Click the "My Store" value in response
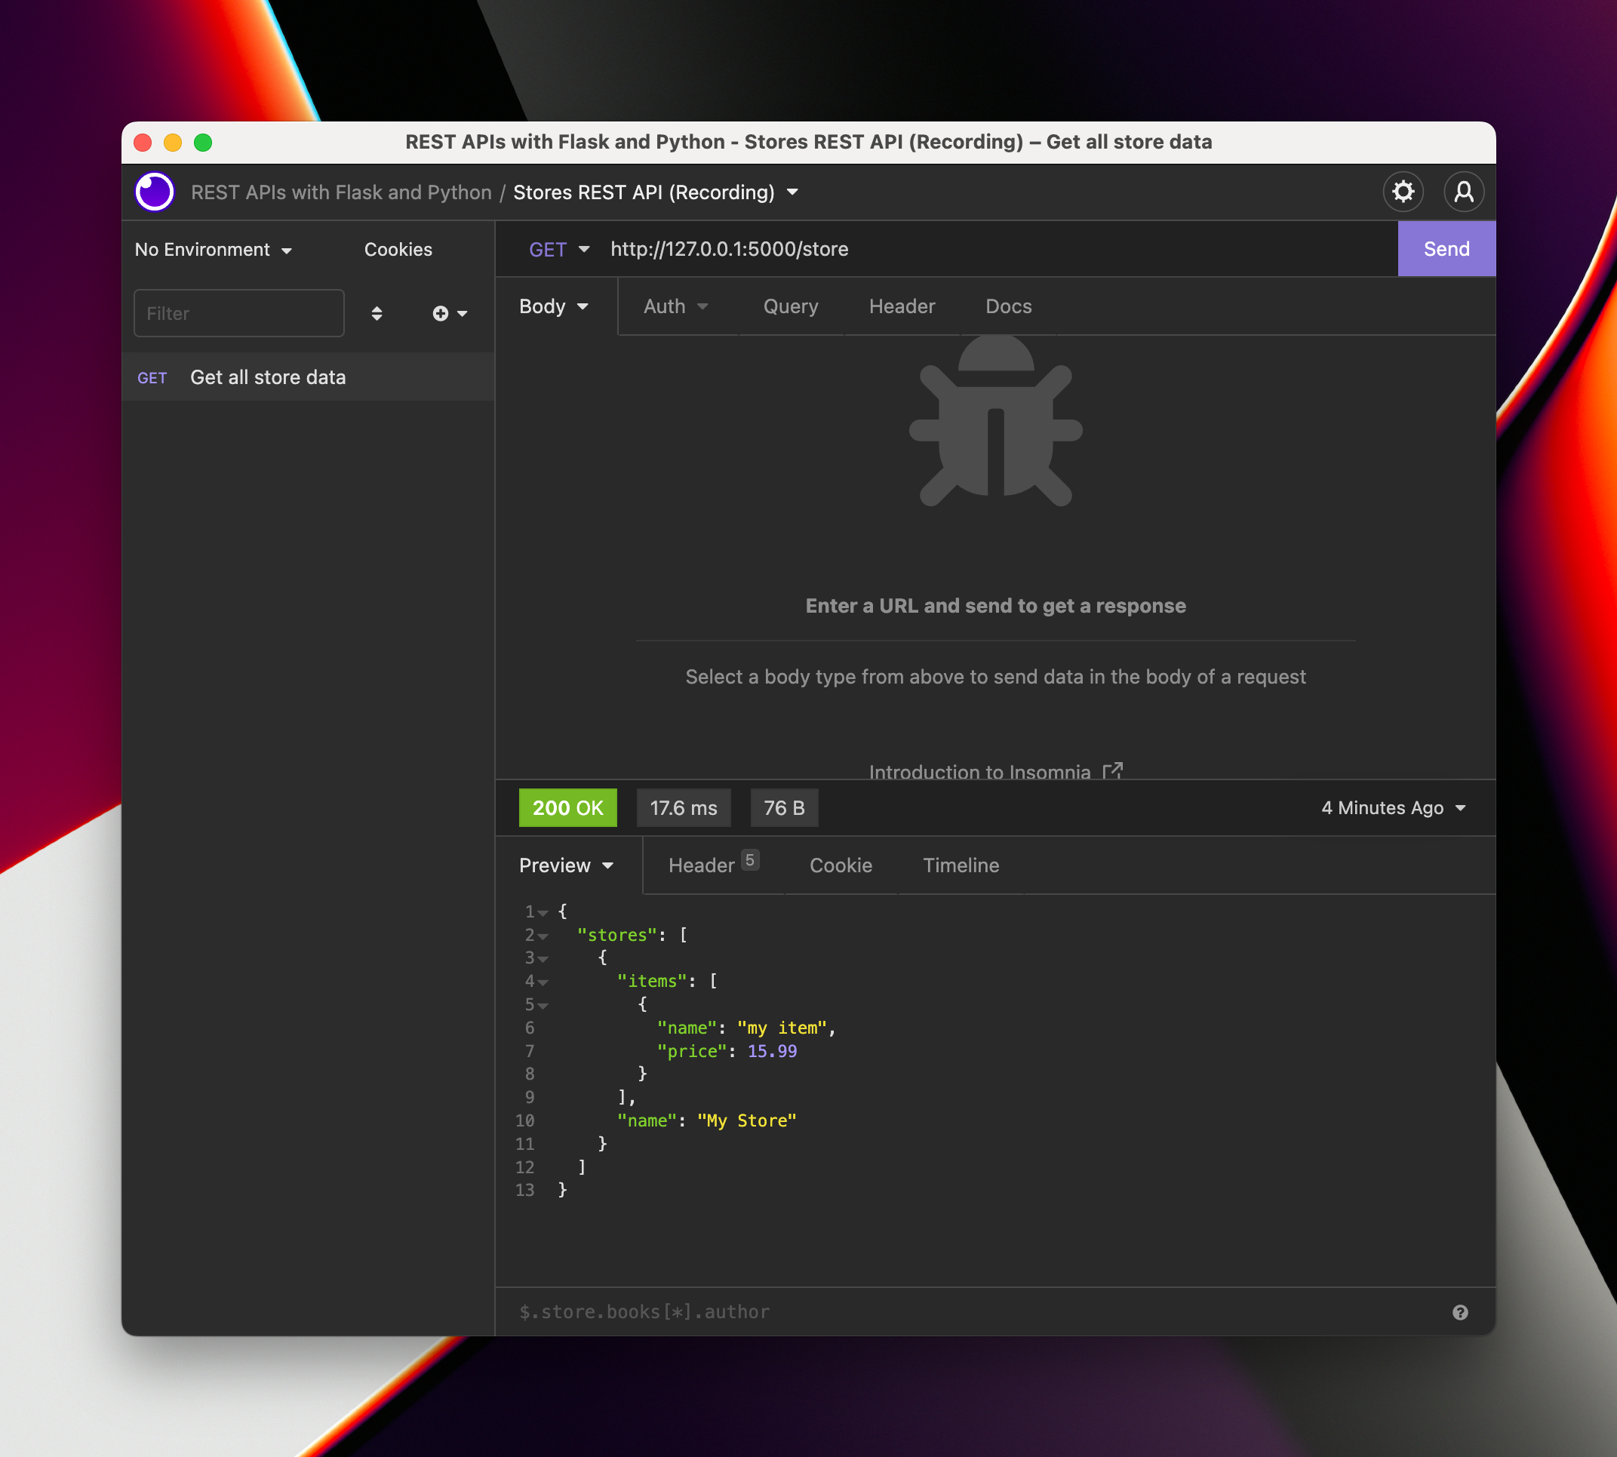 coord(746,1120)
